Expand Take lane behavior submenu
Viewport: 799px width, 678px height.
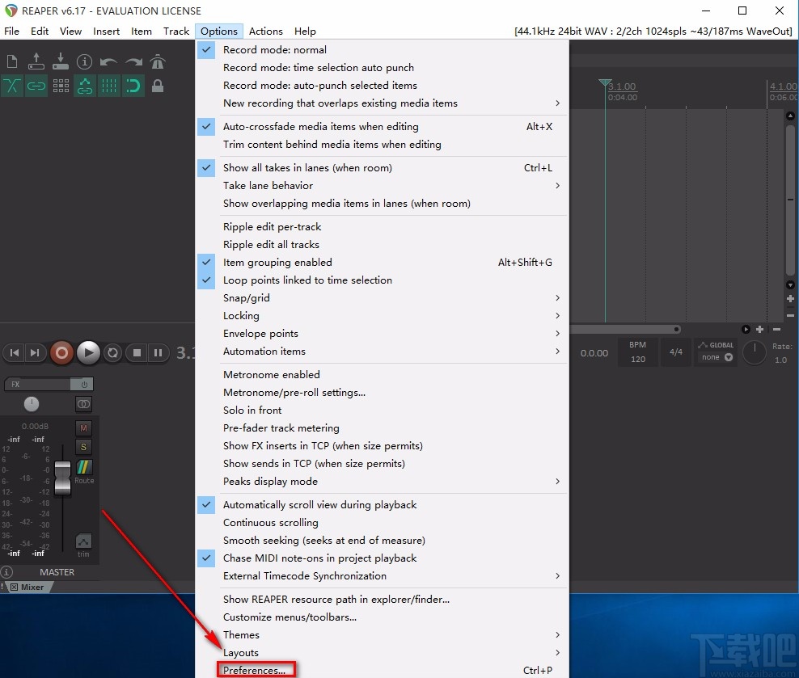point(383,186)
